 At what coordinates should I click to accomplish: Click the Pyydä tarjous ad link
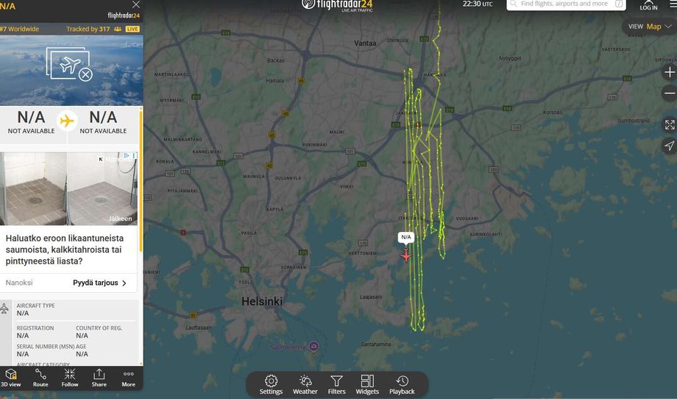tap(100, 283)
